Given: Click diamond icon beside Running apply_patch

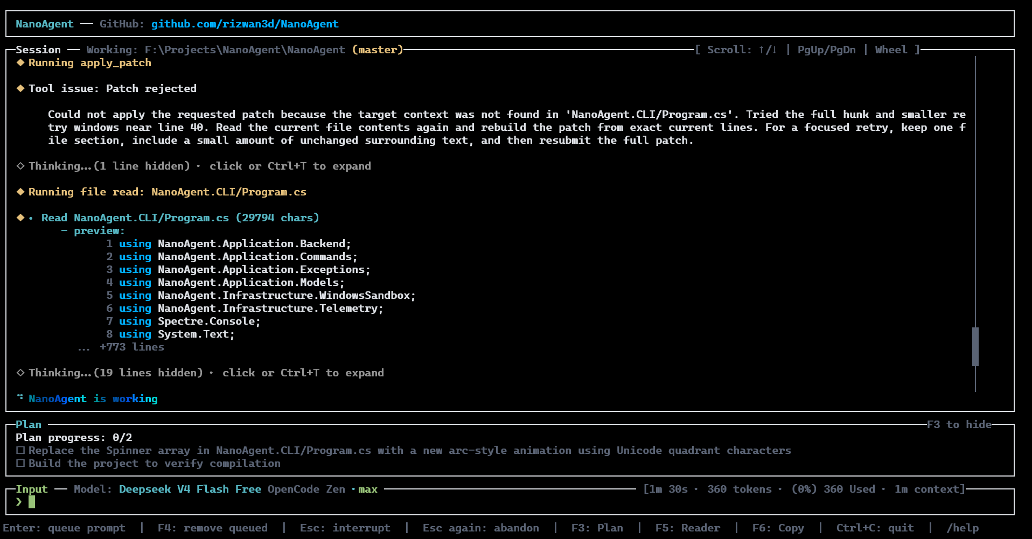Looking at the screenshot, I should (x=20, y=62).
